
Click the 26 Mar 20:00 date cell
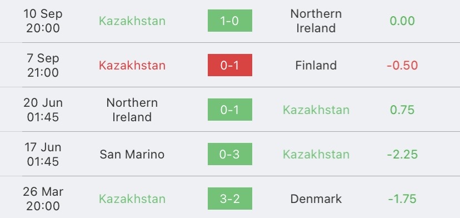pyautogui.click(x=43, y=199)
